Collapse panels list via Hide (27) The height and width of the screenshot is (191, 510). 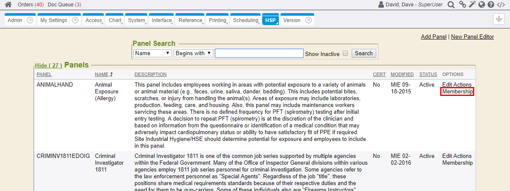click(48, 66)
